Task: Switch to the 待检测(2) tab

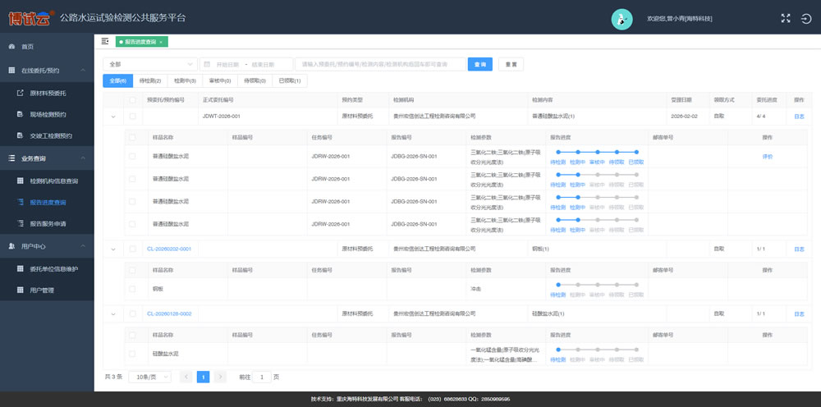Action: tap(149, 81)
